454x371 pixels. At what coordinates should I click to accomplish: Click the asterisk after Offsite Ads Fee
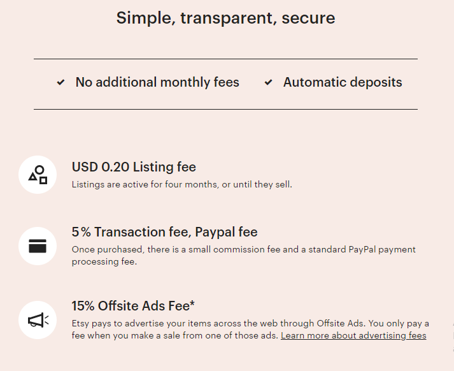click(x=192, y=304)
